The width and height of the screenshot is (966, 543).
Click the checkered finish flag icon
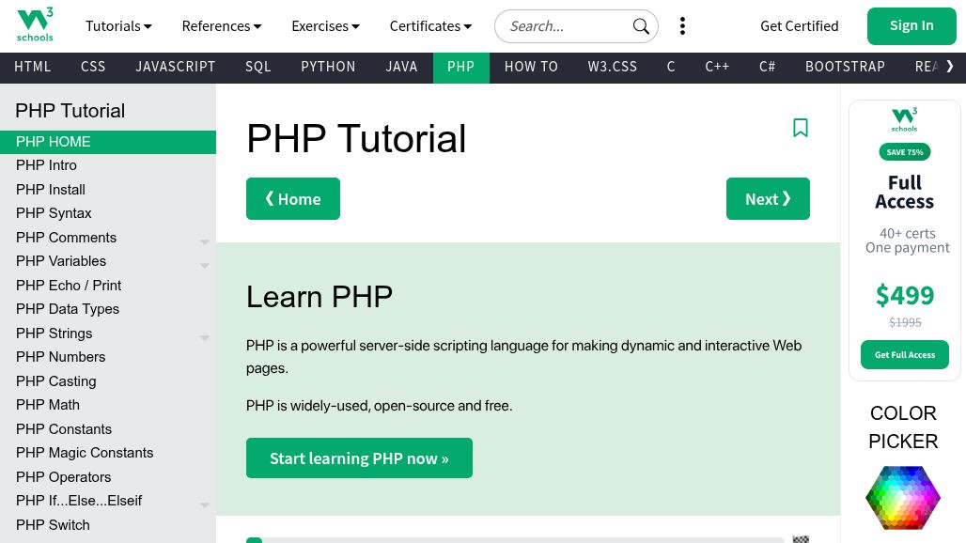(801, 539)
